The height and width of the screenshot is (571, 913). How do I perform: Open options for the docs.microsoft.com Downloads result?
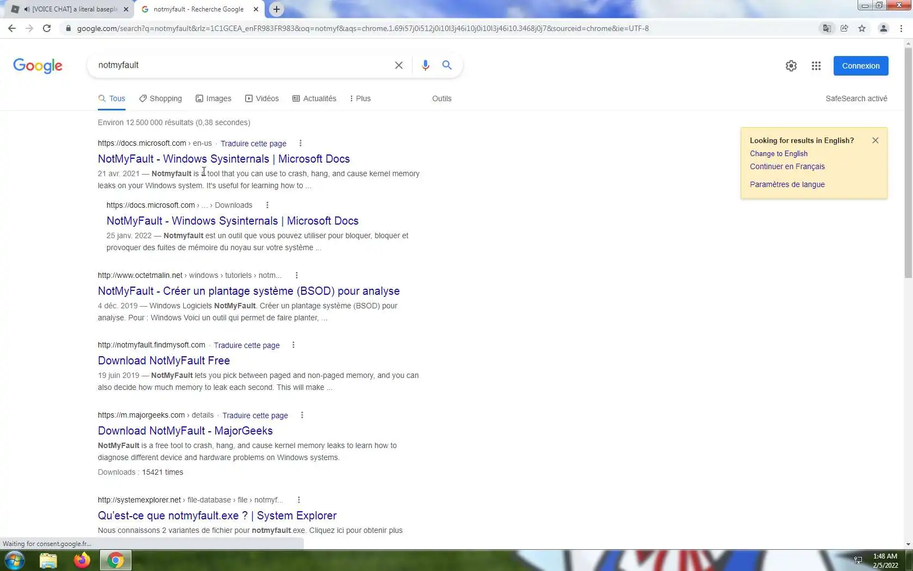(267, 205)
